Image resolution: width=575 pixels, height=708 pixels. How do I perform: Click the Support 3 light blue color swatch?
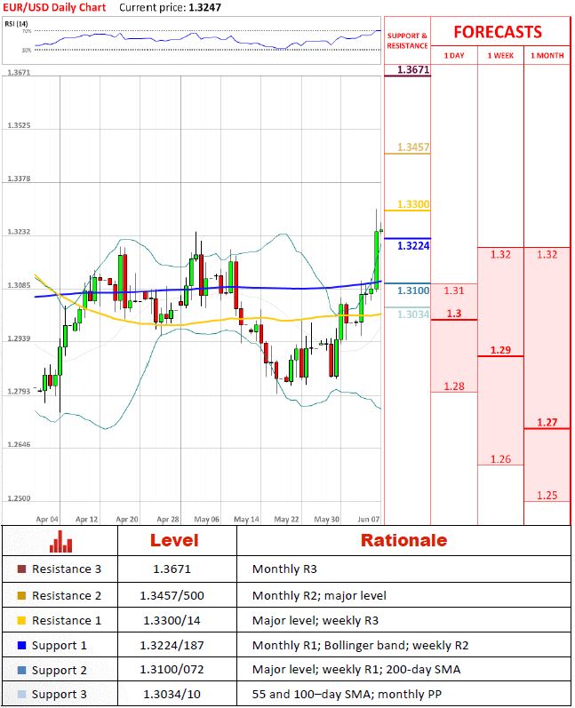[x=21, y=694]
